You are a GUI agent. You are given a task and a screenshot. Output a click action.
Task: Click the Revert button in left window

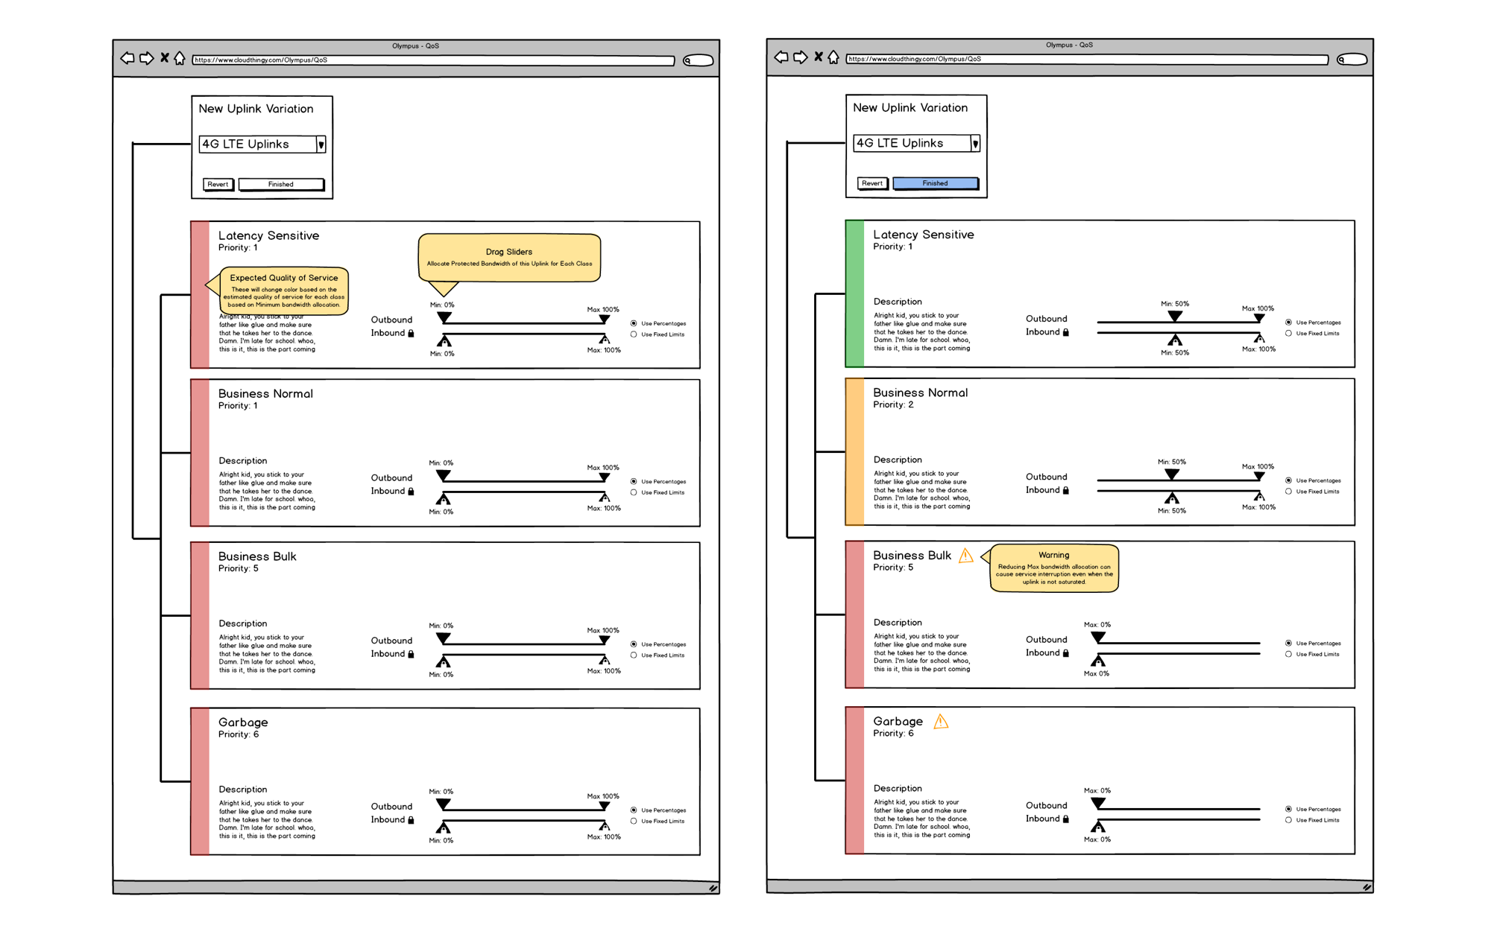[218, 184]
